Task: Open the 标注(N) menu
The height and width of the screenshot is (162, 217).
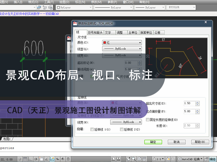Action: (80, 2)
